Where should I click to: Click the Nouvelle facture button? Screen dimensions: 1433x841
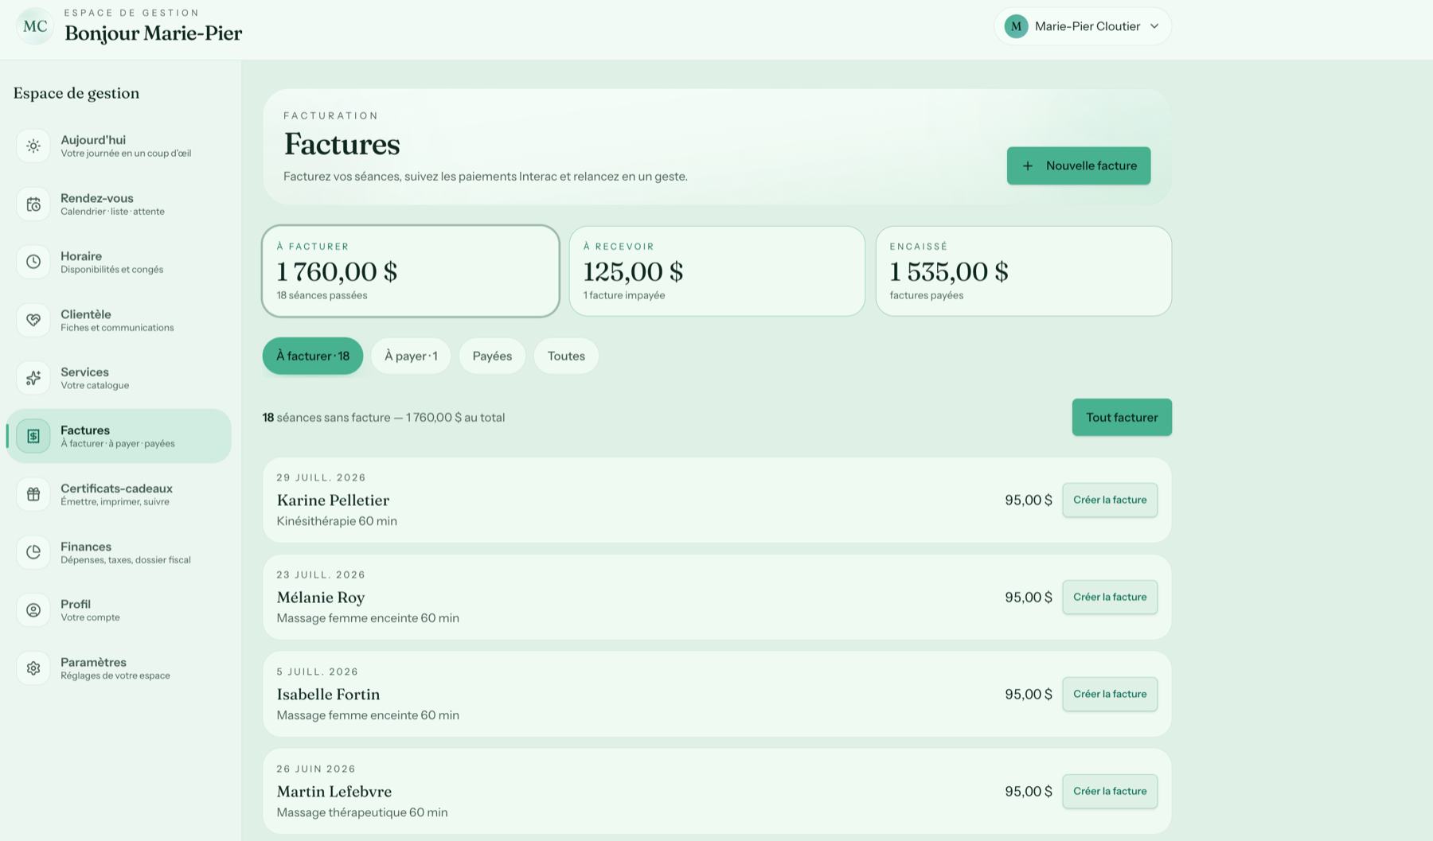[x=1078, y=165]
